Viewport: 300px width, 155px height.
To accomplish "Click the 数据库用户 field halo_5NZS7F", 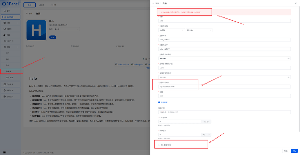I will 224,49.
